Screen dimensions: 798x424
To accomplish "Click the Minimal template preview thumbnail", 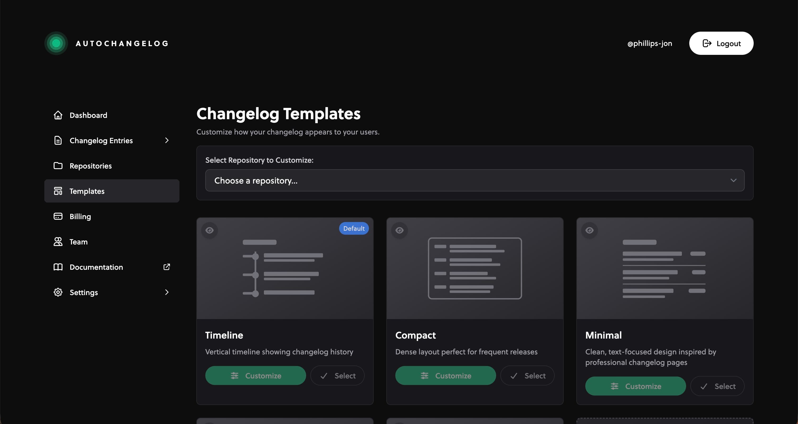I will click(664, 269).
